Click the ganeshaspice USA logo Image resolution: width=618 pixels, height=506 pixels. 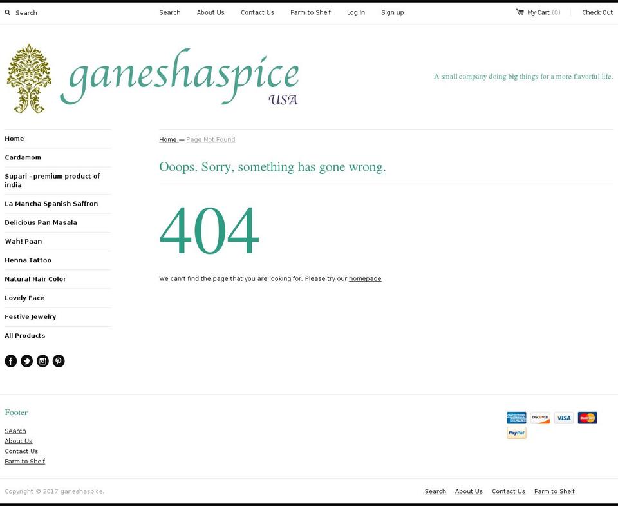[x=152, y=79]
